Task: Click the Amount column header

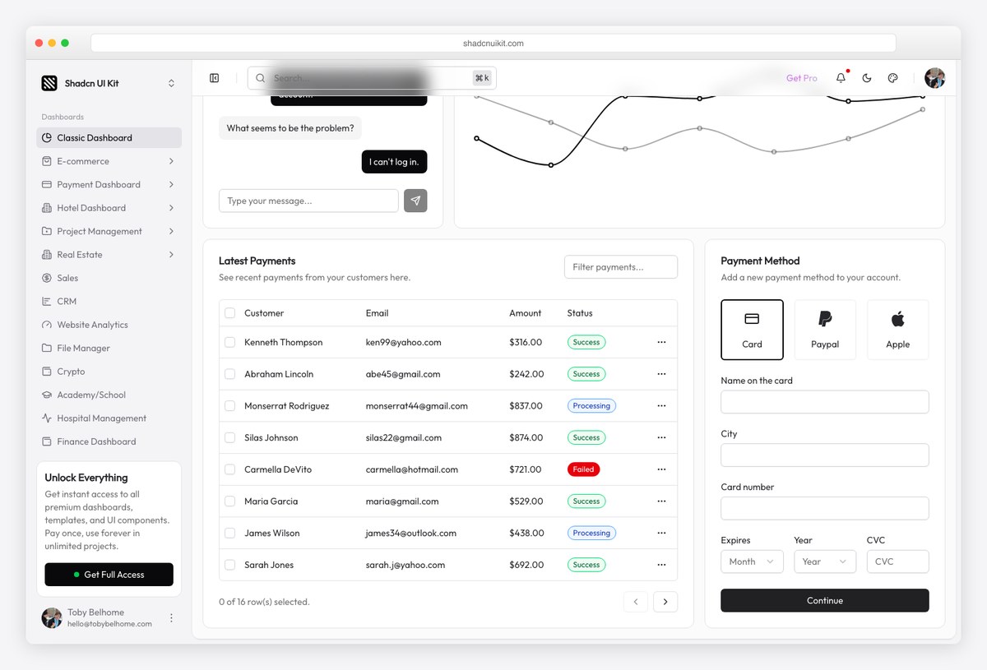Action: point(525,313)
